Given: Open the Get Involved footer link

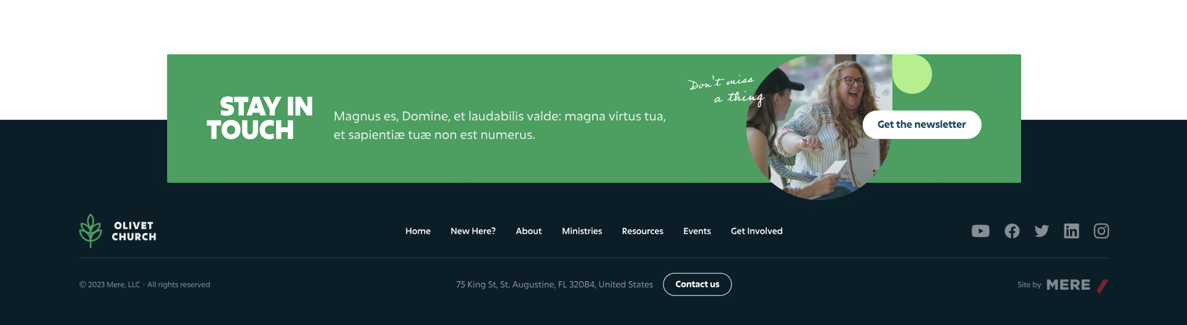Looking at the screenshot, I should point(756,231).
